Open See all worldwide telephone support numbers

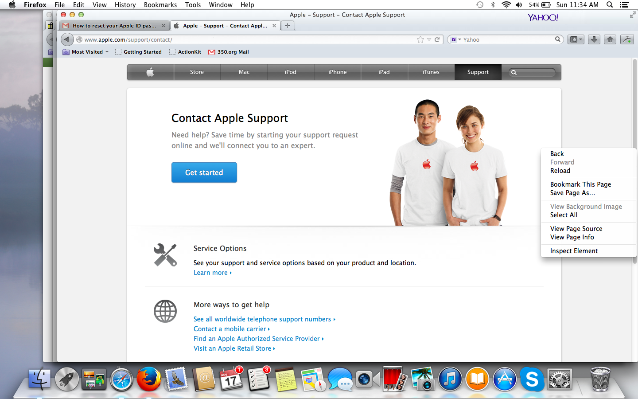click(265, 319)
